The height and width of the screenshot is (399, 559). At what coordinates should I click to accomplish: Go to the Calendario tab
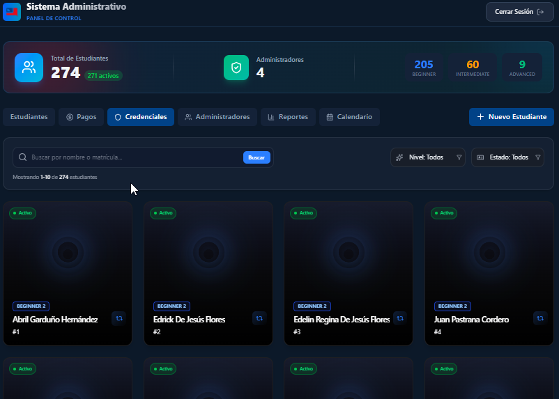tap(349, 117)
